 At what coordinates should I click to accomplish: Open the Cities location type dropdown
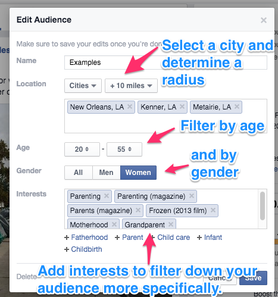[83, 86]
